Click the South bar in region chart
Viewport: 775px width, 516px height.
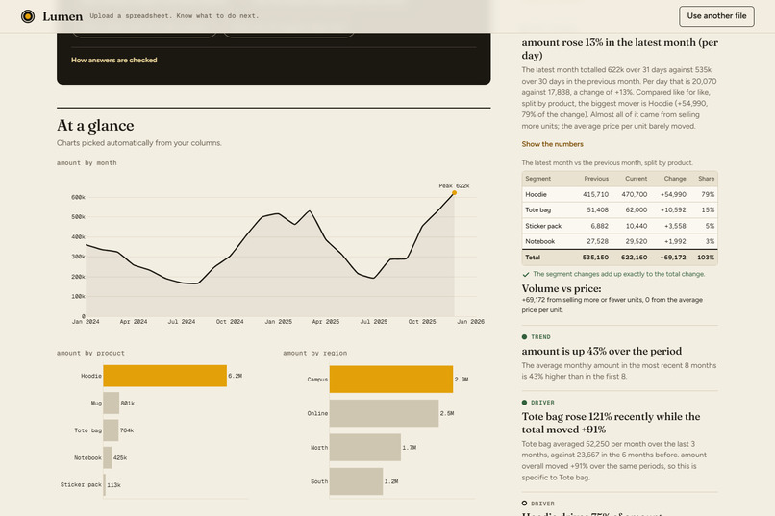coord(357,481)
